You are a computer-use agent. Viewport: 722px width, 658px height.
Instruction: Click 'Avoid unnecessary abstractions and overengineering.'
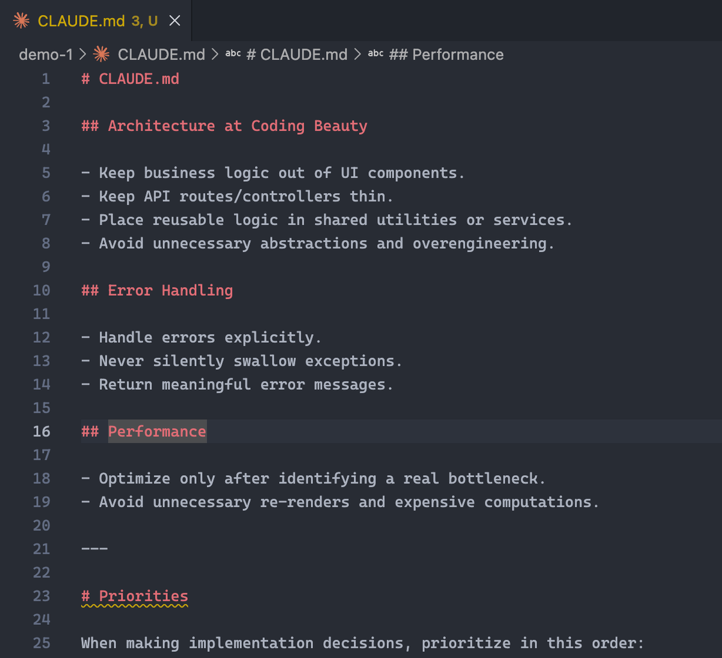pos(318,244)
